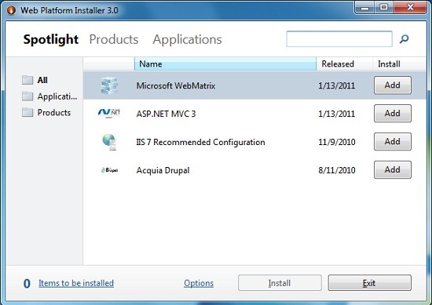Select the Acquia Drupal name text
Image resolution: width=432 pixels, height=305 pixels.
coord(163,170)
